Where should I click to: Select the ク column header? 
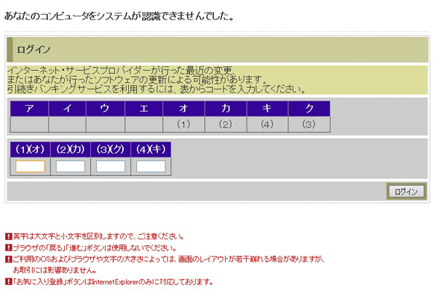coord(309,108)
